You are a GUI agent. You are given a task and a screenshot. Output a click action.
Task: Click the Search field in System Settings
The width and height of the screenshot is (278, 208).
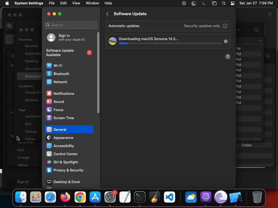pyautogui.click(x=71, y=25)
